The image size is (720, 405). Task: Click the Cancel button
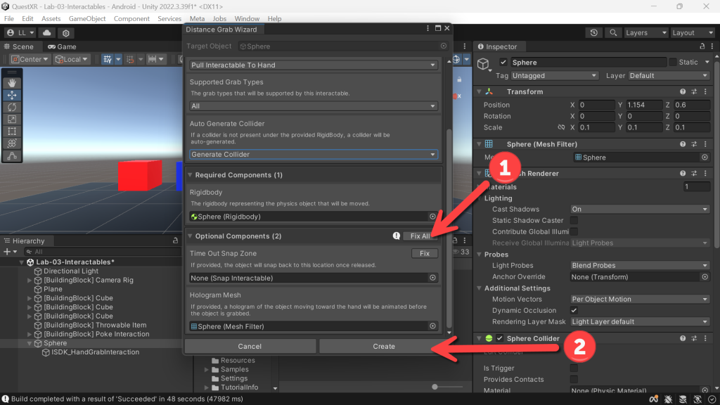250,346
